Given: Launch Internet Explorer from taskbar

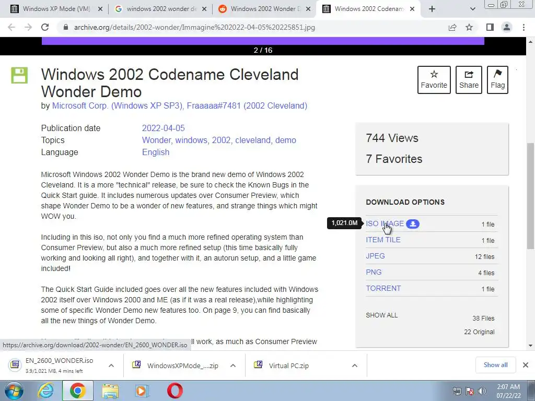Looking at the screenshot, I should click(45, 391).
